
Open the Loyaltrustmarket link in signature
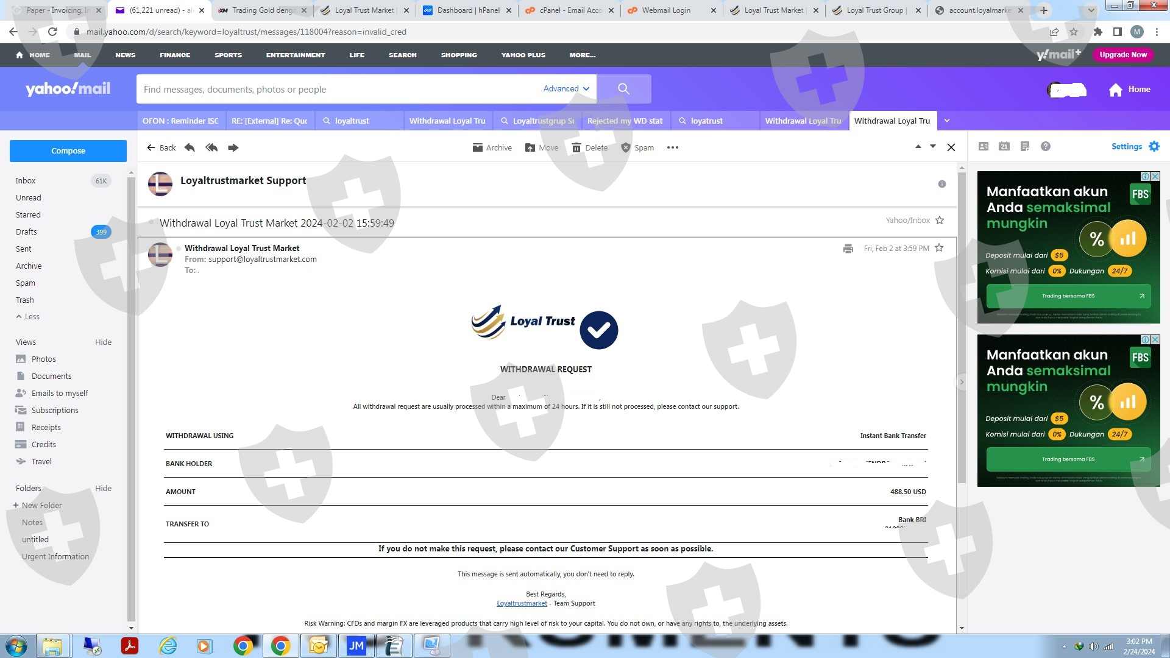coord(522,603)
